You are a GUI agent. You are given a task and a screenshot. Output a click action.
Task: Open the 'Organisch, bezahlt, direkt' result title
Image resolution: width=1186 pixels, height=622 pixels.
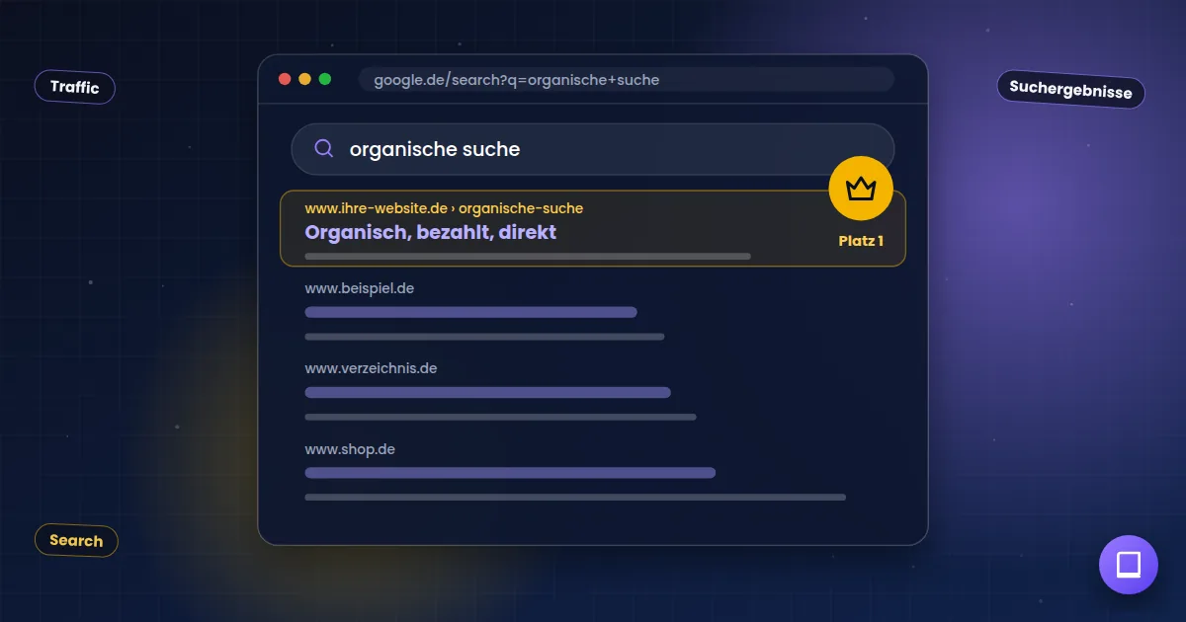coord(431,232)
